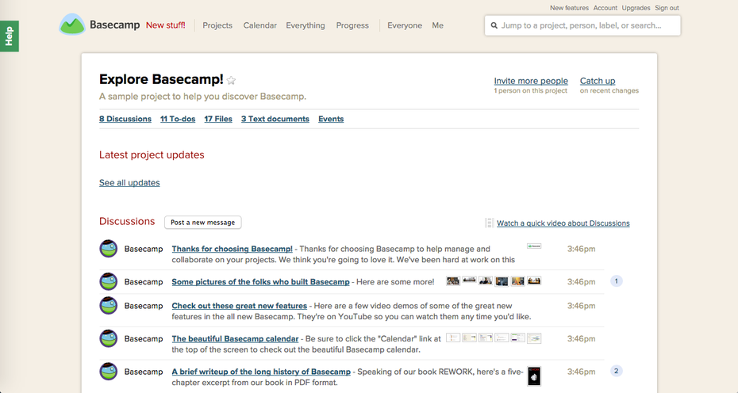Open the Me nav item
738x393 pixels.
pyautogui.click(x=438, y=25)
